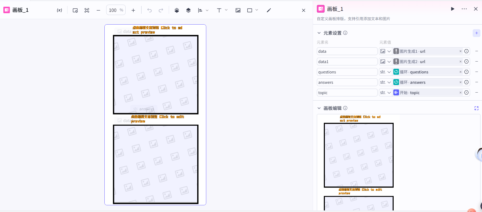Edit the 'questions' element name field
The image size is (482, 212).
(347, 72)
